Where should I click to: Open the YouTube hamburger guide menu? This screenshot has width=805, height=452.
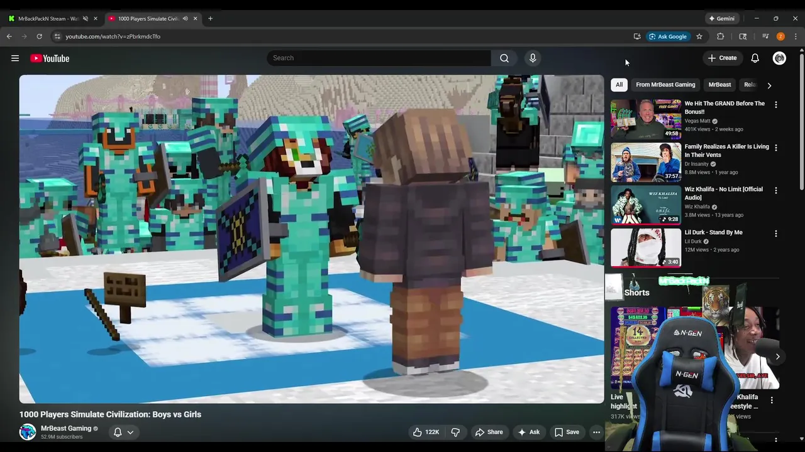click(x=15, y=58)
